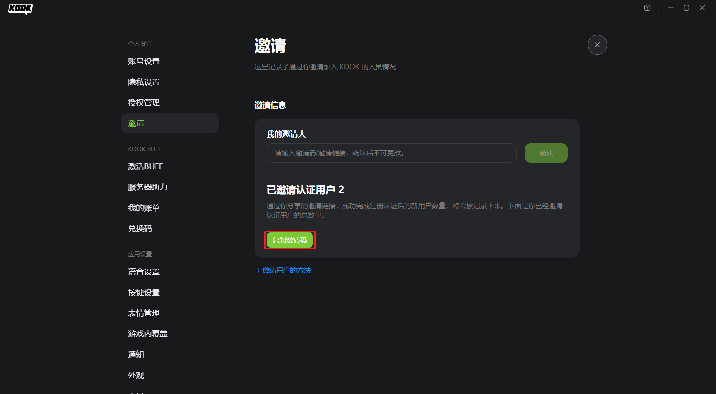
Task: Close the settings with the circled X
Action: (x=597, y=45)
